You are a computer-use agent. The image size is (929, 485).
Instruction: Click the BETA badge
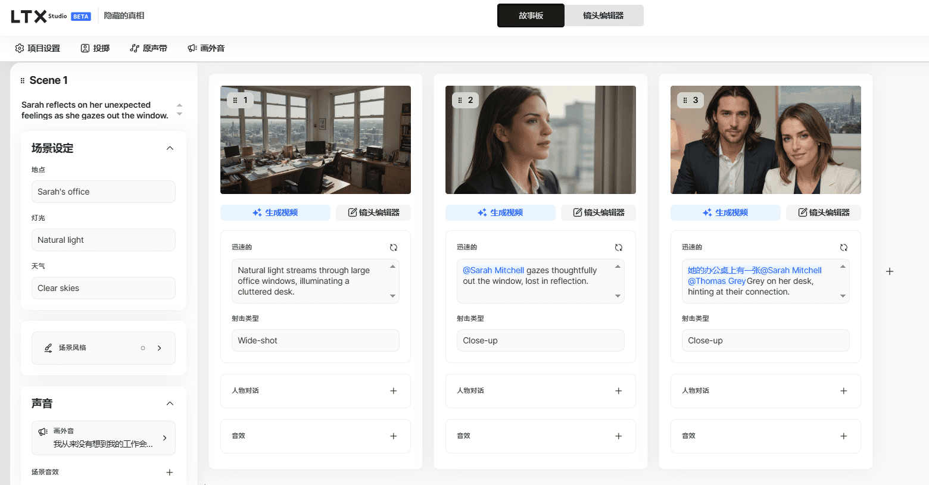(x=81, y=17)
